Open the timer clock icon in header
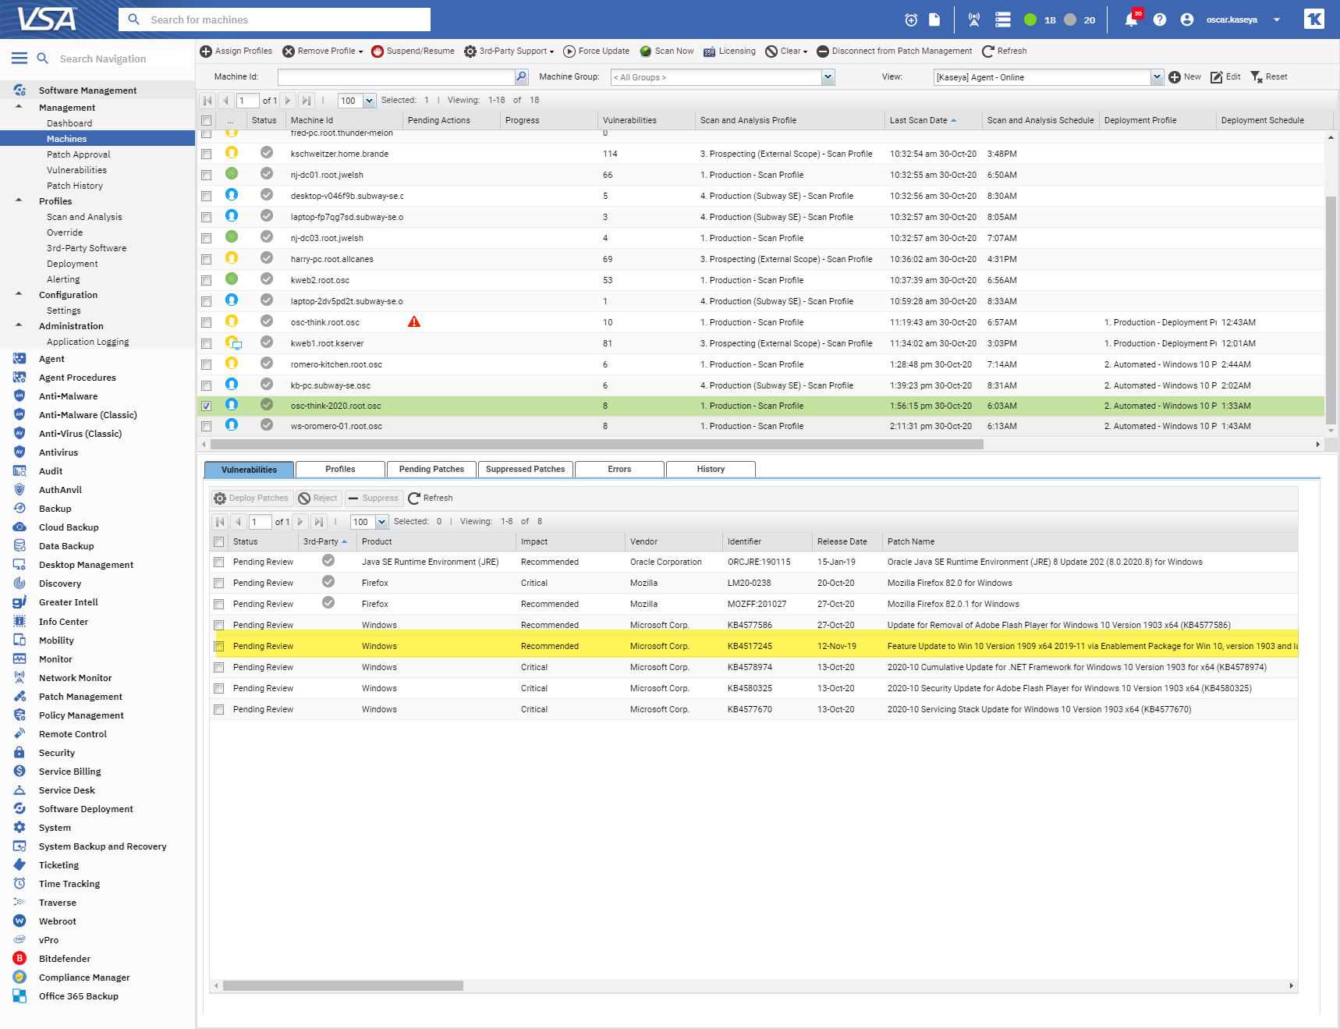Image resolution: width=1340 pixels, height=1029 pixels. 911,20
